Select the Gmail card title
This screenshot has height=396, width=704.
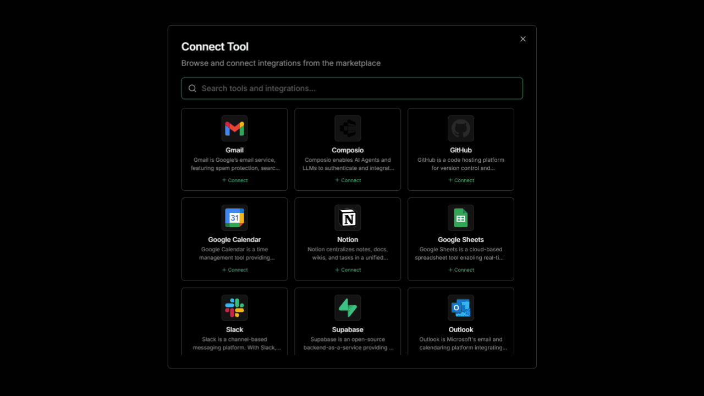[234, 150]
